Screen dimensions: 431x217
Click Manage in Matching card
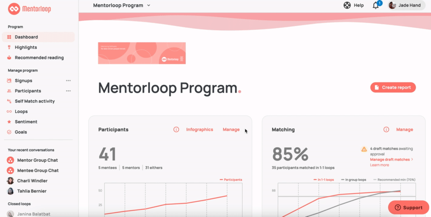click(405, 129)
